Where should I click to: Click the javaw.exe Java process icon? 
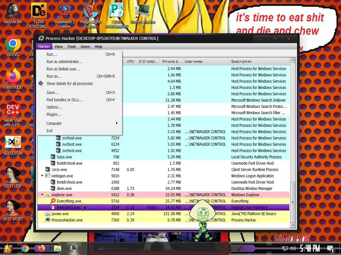pos(47,213)
